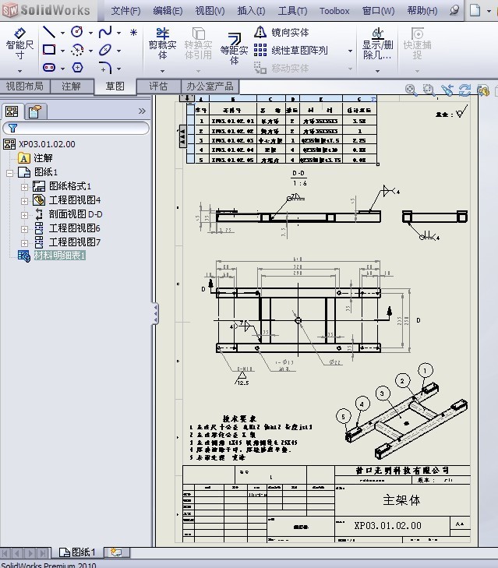This screenshot has height=568, width=498.
Task: Switch to the 办公室产品 tab
Action: point(210,86)
